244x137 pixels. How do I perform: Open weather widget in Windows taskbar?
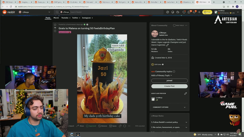[203, 134]
